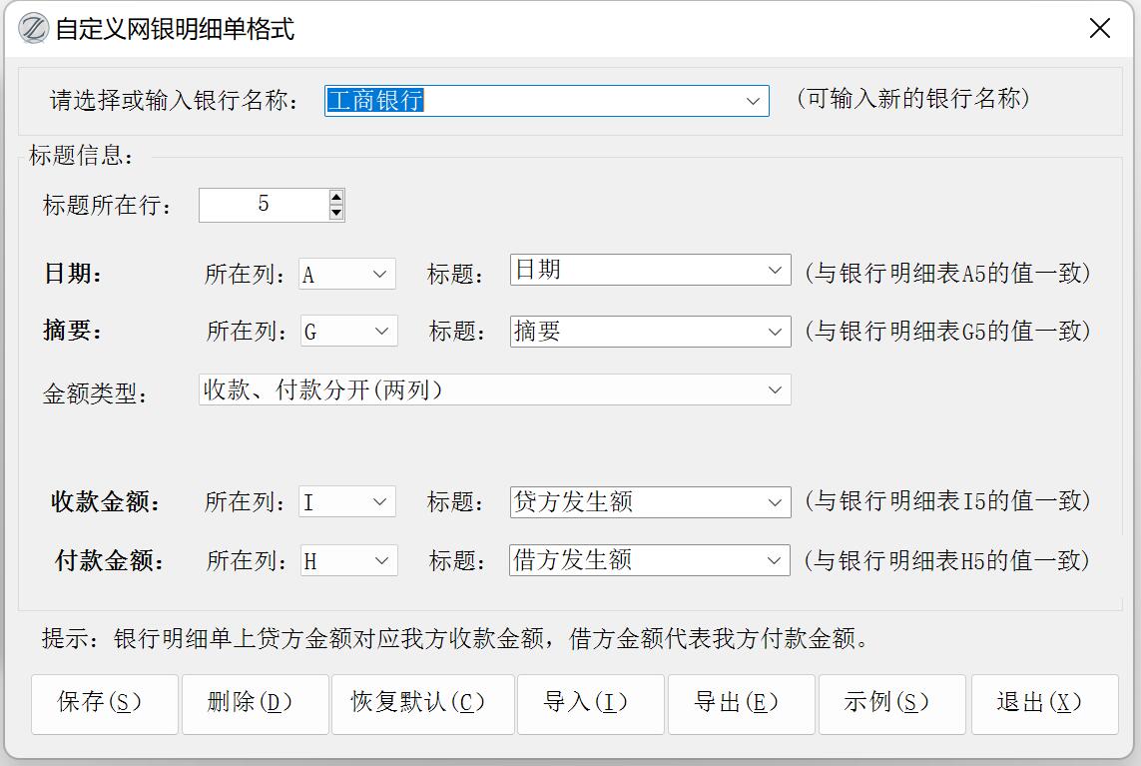Decrease the 标题所在行 value with down arrow

coord(336,213)
